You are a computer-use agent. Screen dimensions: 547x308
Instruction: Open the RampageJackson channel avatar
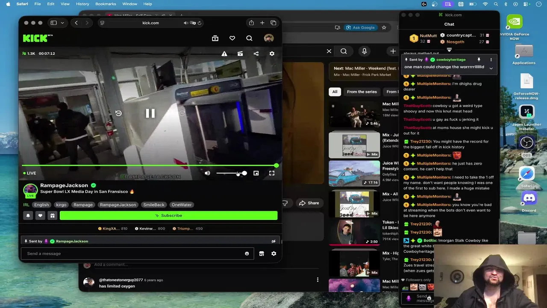pyautogui.click(x=30, y=190)
